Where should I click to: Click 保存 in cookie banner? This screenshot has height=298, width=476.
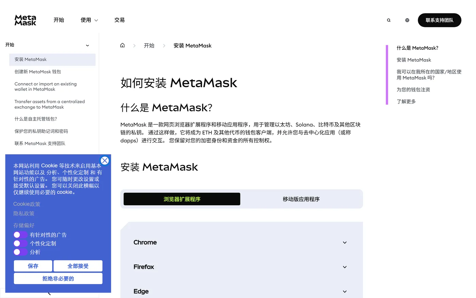pyautogui.click(x=33, y=266)
